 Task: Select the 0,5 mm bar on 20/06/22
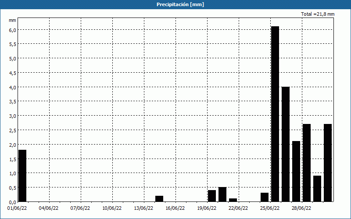click(222, 194)
